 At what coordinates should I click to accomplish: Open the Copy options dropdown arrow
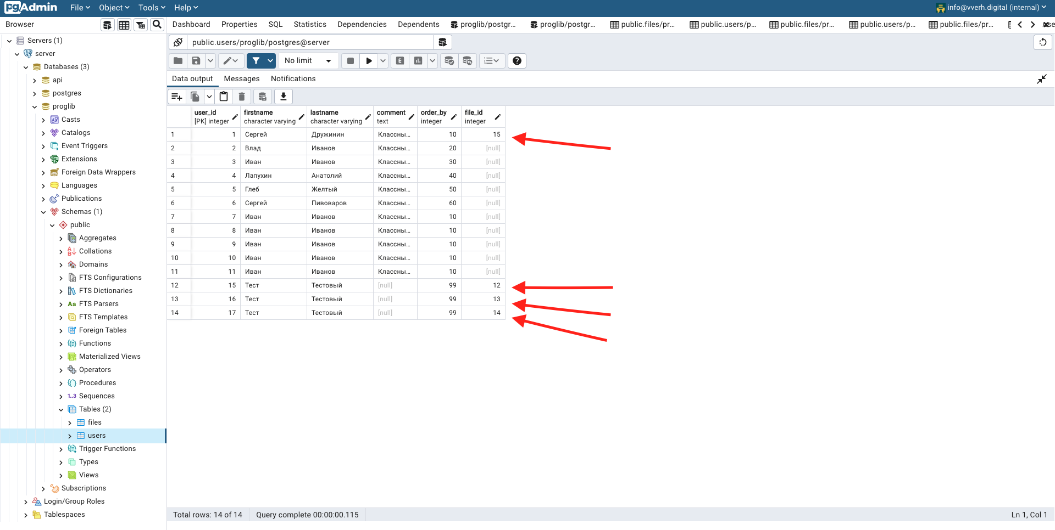point(209,97)
